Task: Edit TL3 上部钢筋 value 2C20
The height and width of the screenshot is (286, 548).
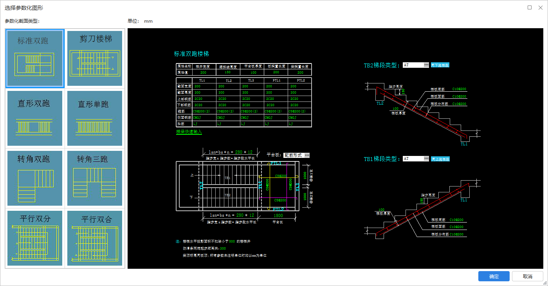Action: pyautogui.click(x=246, y=99)
